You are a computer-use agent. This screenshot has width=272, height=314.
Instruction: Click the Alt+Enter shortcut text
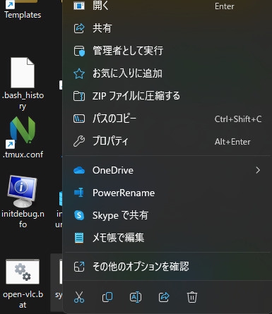[x=232, y=142]
